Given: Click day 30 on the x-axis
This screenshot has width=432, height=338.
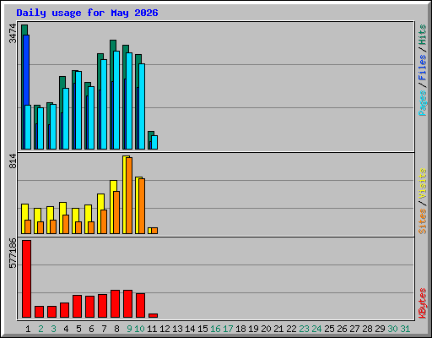Looking at the screenshot, I should tap(392, 329).
